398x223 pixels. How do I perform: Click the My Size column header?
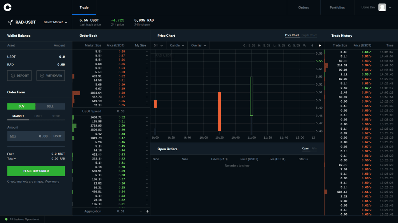[x=140, y=46]
